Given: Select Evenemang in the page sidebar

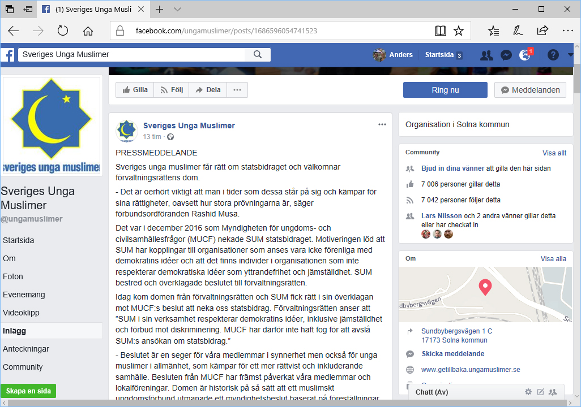Looking at the screenshot, I should coord(24,295).
